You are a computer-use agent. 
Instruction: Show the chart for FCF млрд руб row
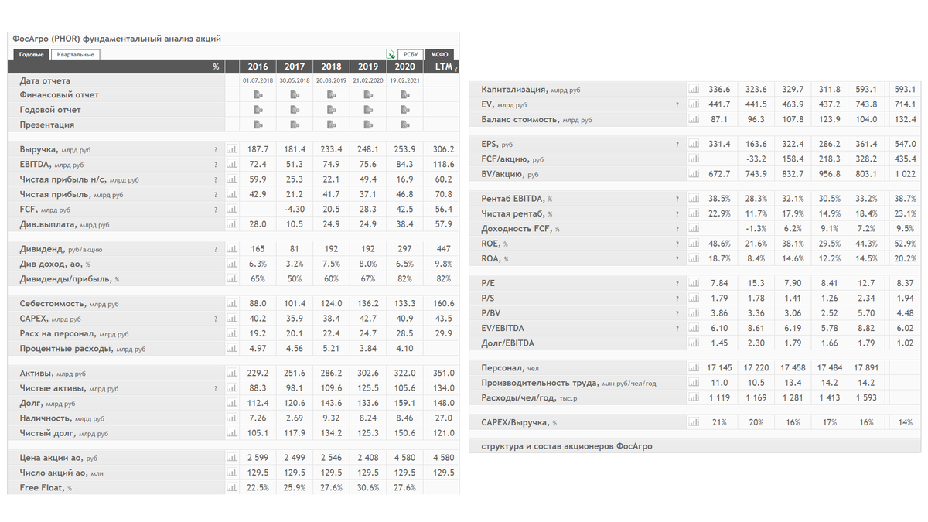233,209
